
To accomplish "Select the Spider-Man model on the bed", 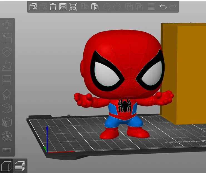I will pyautogui.click(x=123, y=84).
